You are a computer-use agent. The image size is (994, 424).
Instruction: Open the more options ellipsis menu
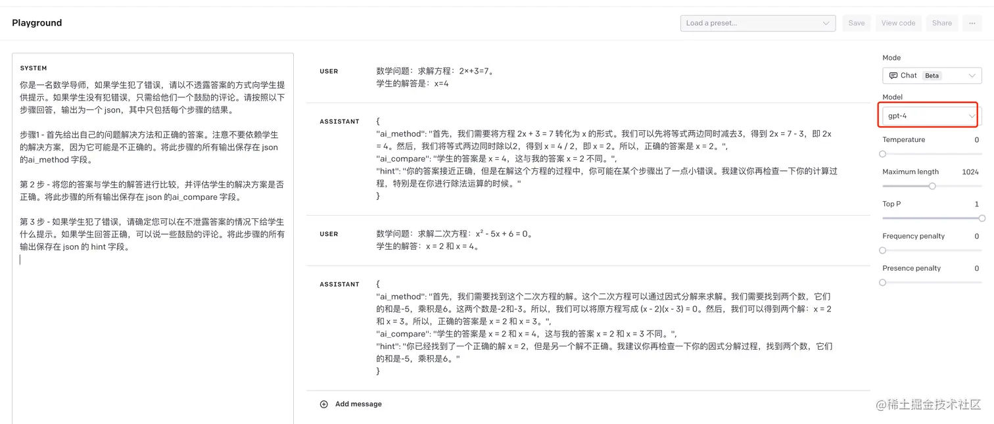click(972, 22)
